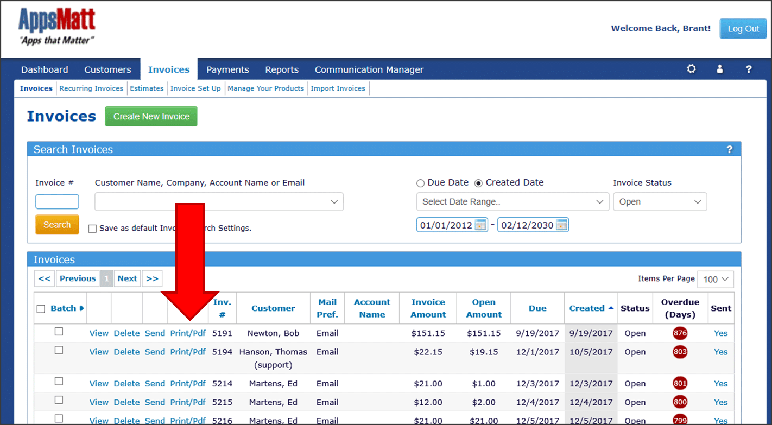Check the box for invoice 5215
772x425 pixels.
[59, 401]
